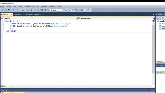Click the uncomment lines toolbar icon
Screen dimensions: 165x93
pyautogui.click(x=9, y=10)
